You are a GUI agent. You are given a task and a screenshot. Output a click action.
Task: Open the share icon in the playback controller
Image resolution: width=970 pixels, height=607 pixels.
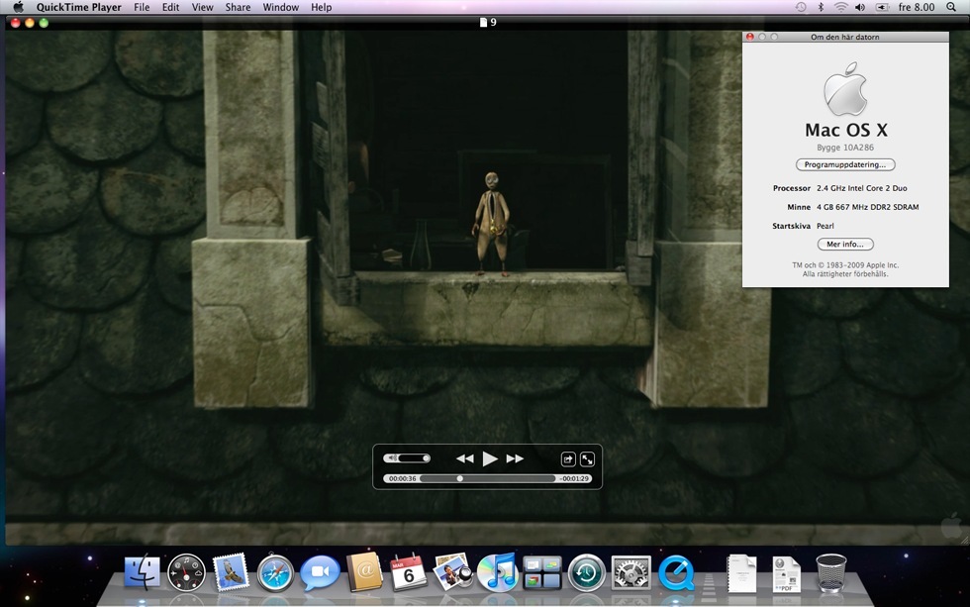568,458
